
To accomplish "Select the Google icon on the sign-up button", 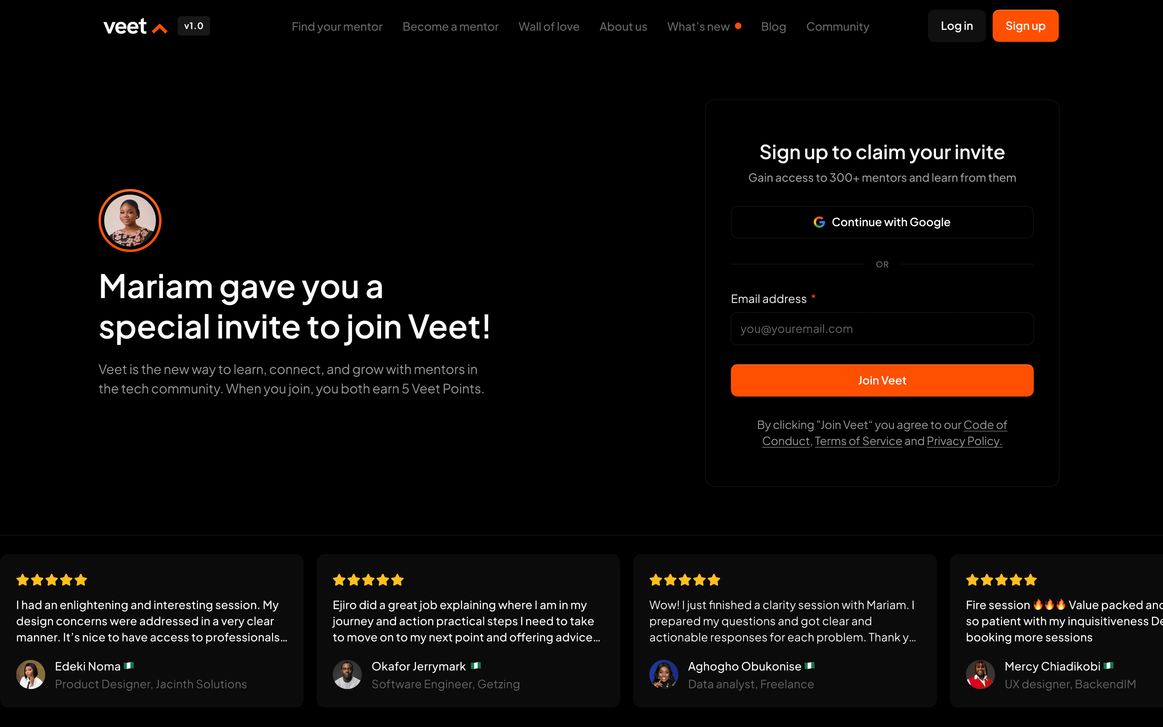I will pos(819,222).
